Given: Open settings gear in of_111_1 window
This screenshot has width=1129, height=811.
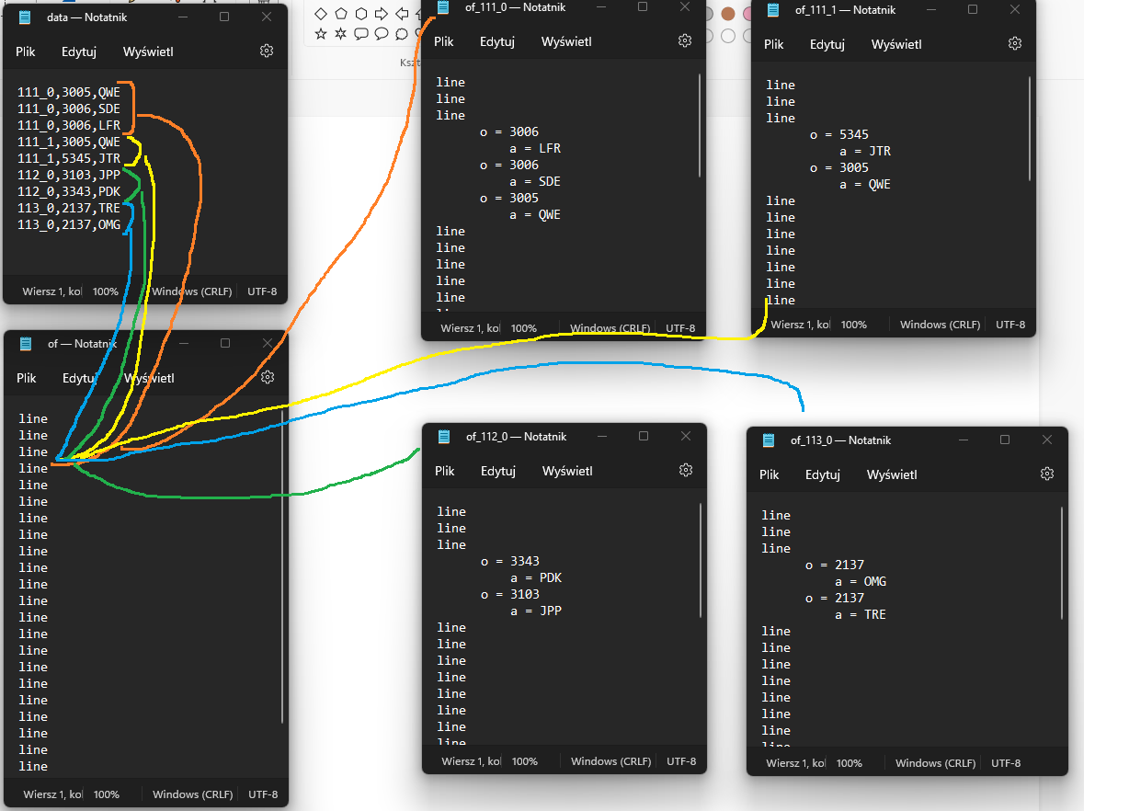Looking at the screenshot, I should (1015, 43).
